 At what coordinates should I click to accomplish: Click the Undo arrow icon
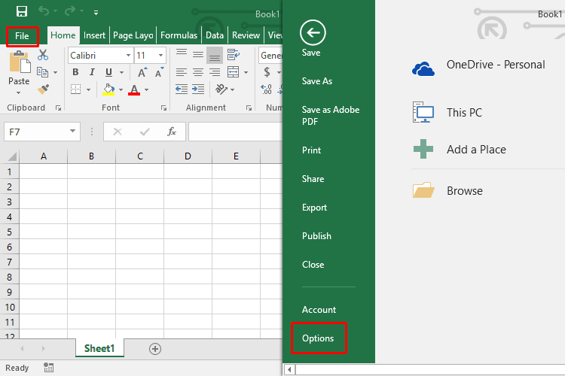tap(44, 11)
